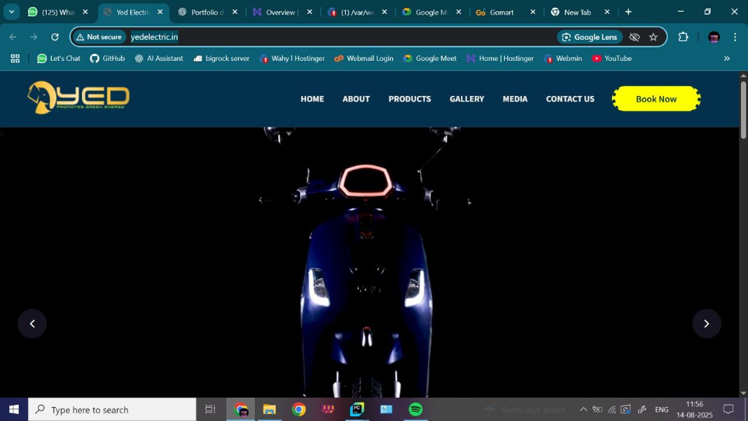Expand the system tray hidden icons
The height and width of the screenshot is (421, 748).
[x=583, y=409]
